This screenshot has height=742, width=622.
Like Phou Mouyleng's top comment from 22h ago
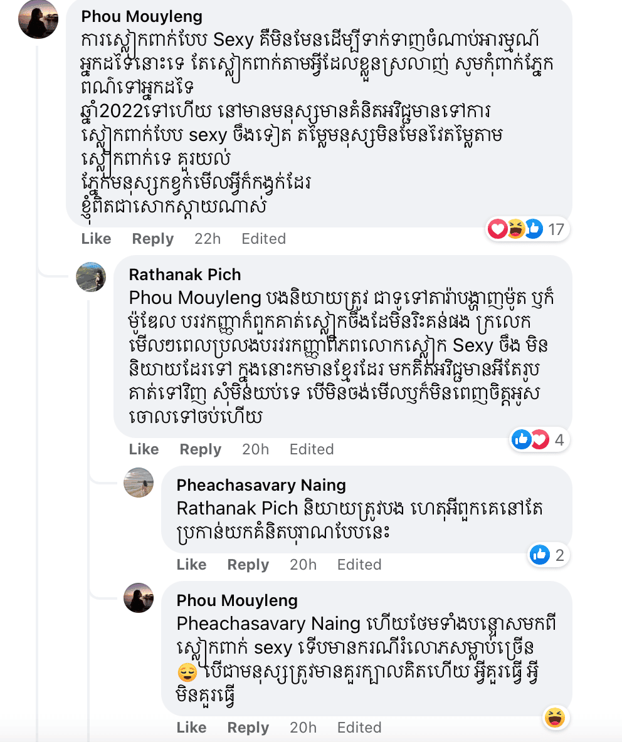(96, 239)
